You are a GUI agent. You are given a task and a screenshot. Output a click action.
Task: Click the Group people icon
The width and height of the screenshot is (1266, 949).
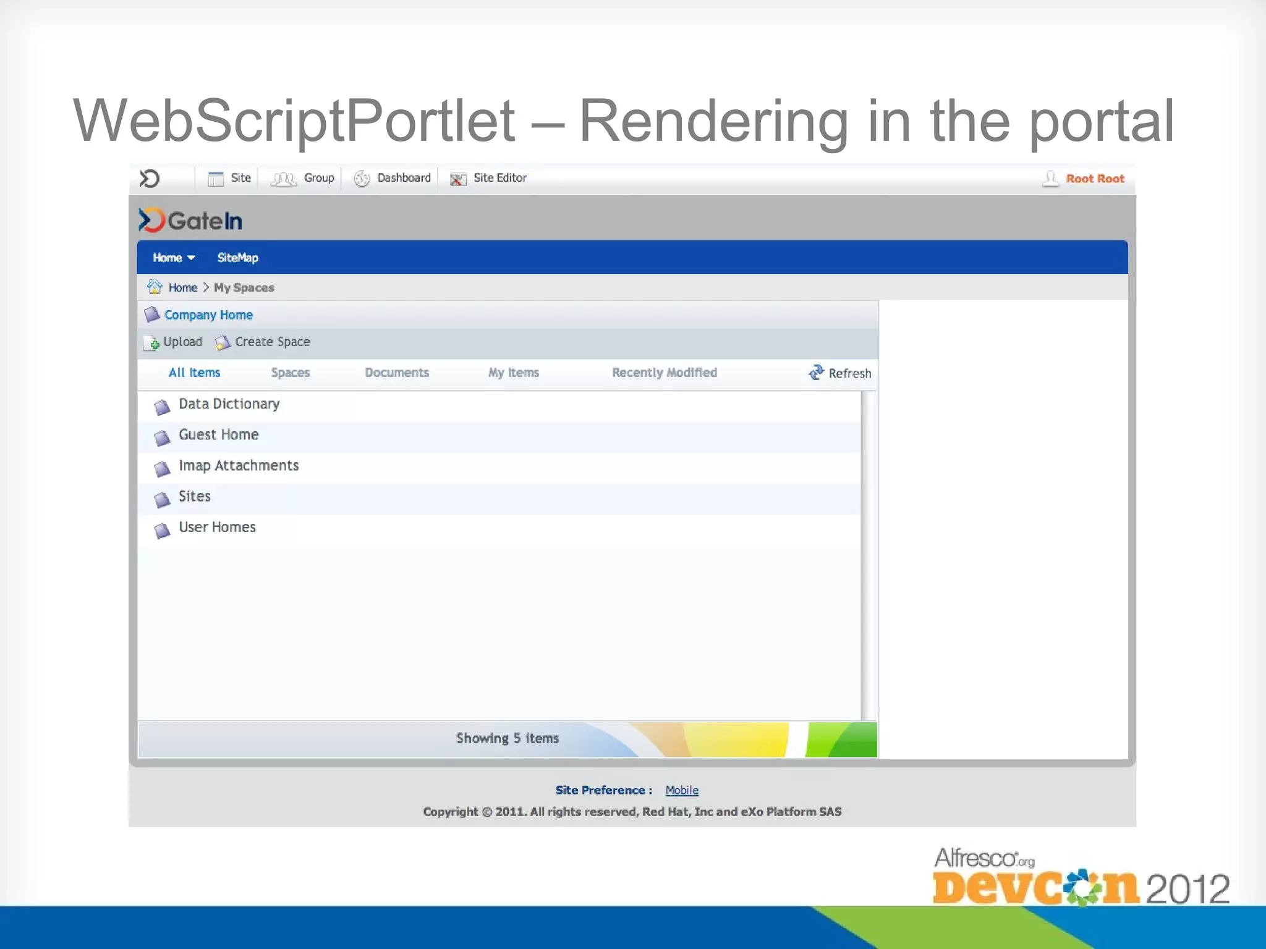(284, 179)
